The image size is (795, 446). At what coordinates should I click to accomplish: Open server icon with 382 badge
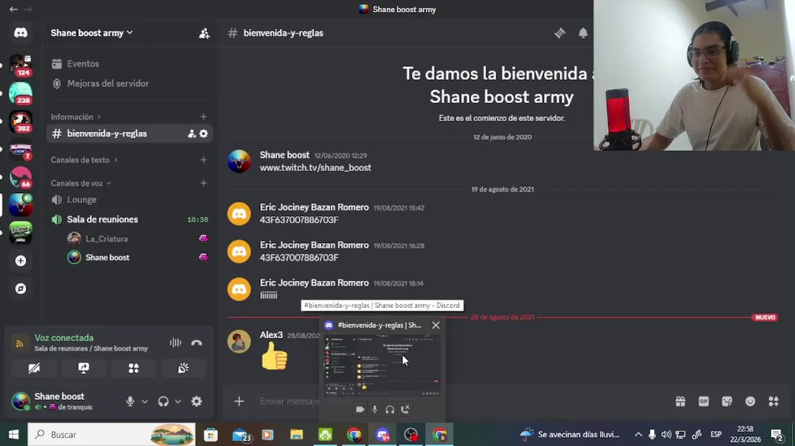pyautogui.click(x=20, y=121)
